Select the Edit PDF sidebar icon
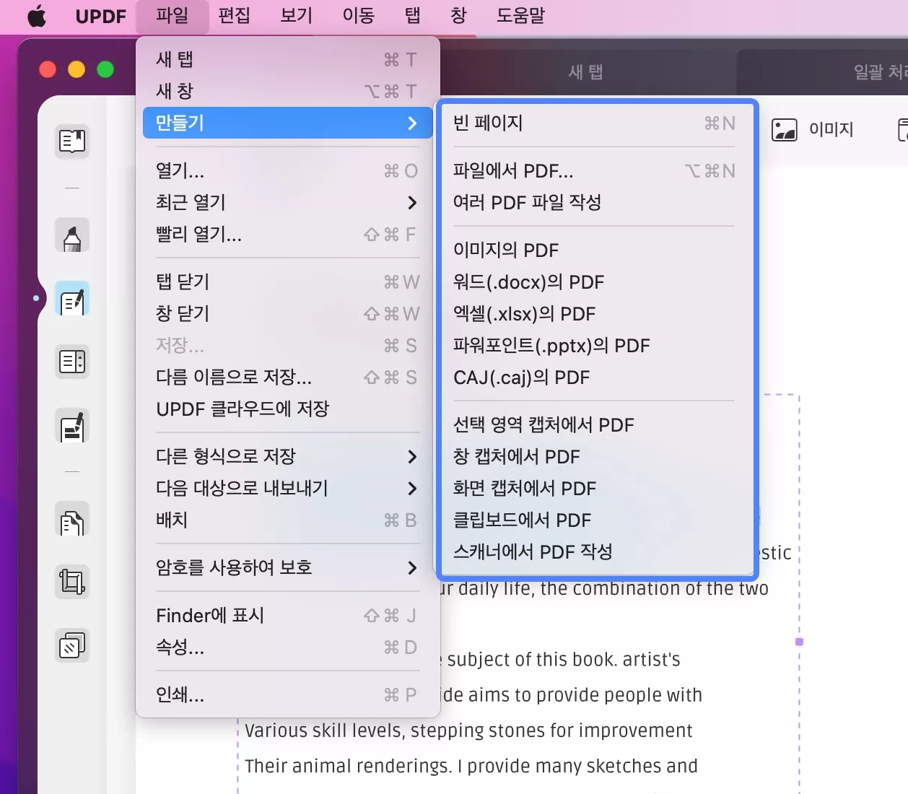The height and width of the screenshot is (794, 908). 72,299
